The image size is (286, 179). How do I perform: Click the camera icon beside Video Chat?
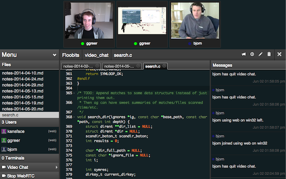tap(4, 167)
